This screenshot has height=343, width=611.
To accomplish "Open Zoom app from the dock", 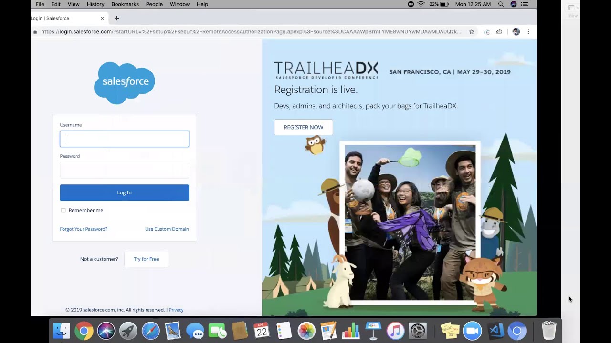I will (x=472, y=331).
